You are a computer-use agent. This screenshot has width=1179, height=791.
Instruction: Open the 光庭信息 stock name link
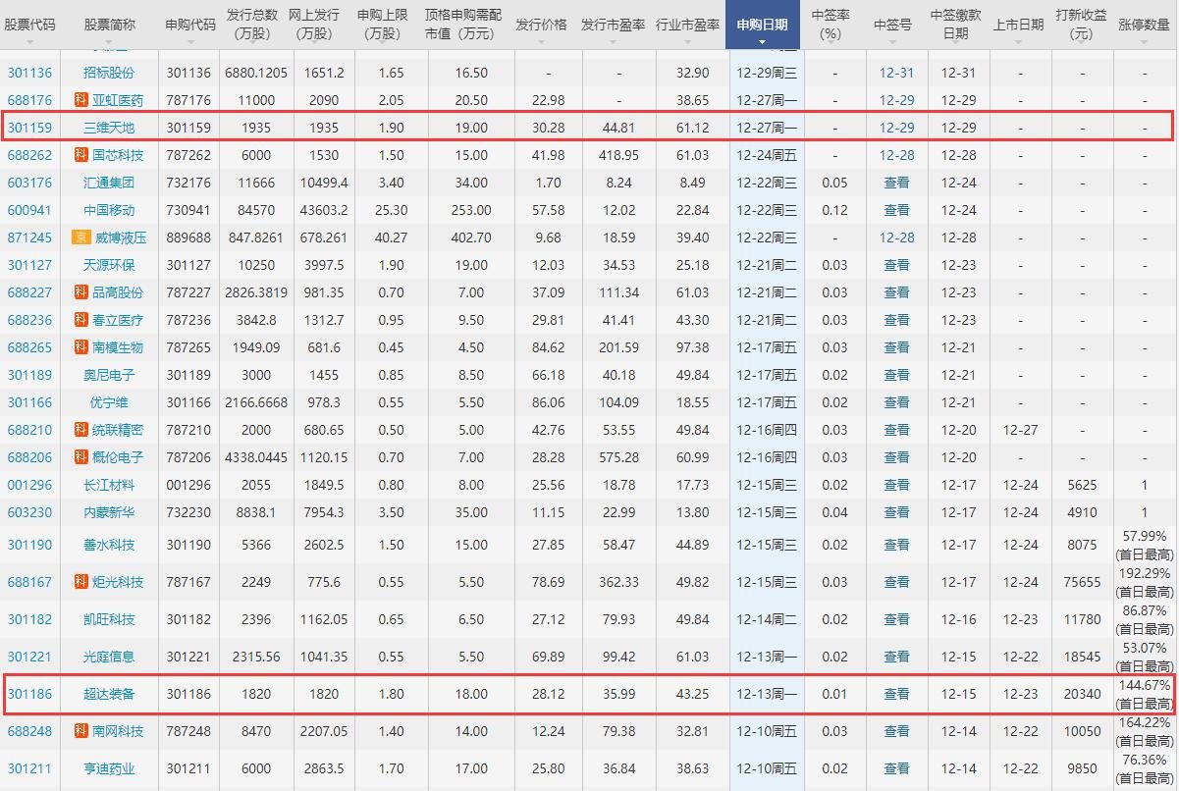tap(109, 657)
